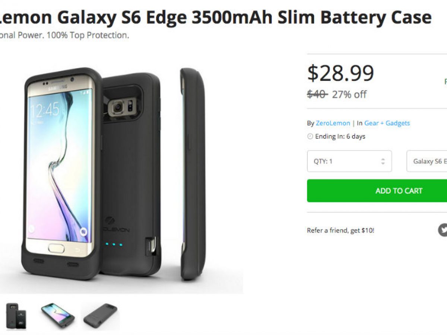Click the clock icon beside Ending In
447x335 pixels.
(x=310, y=137)
